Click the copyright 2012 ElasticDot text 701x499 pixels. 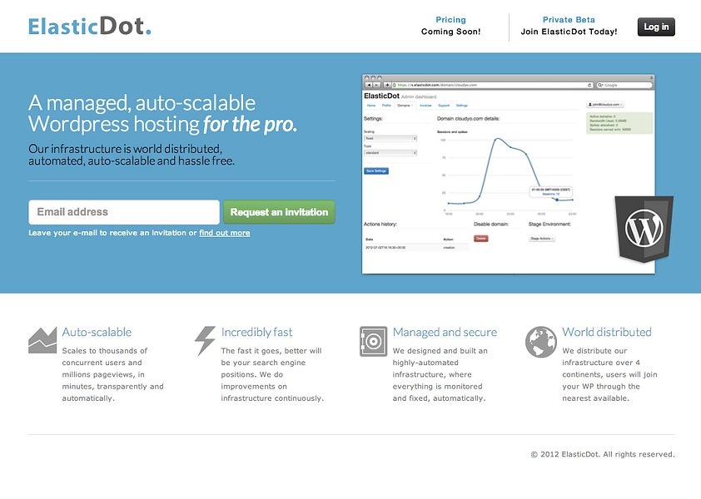[x=603, y=454]
